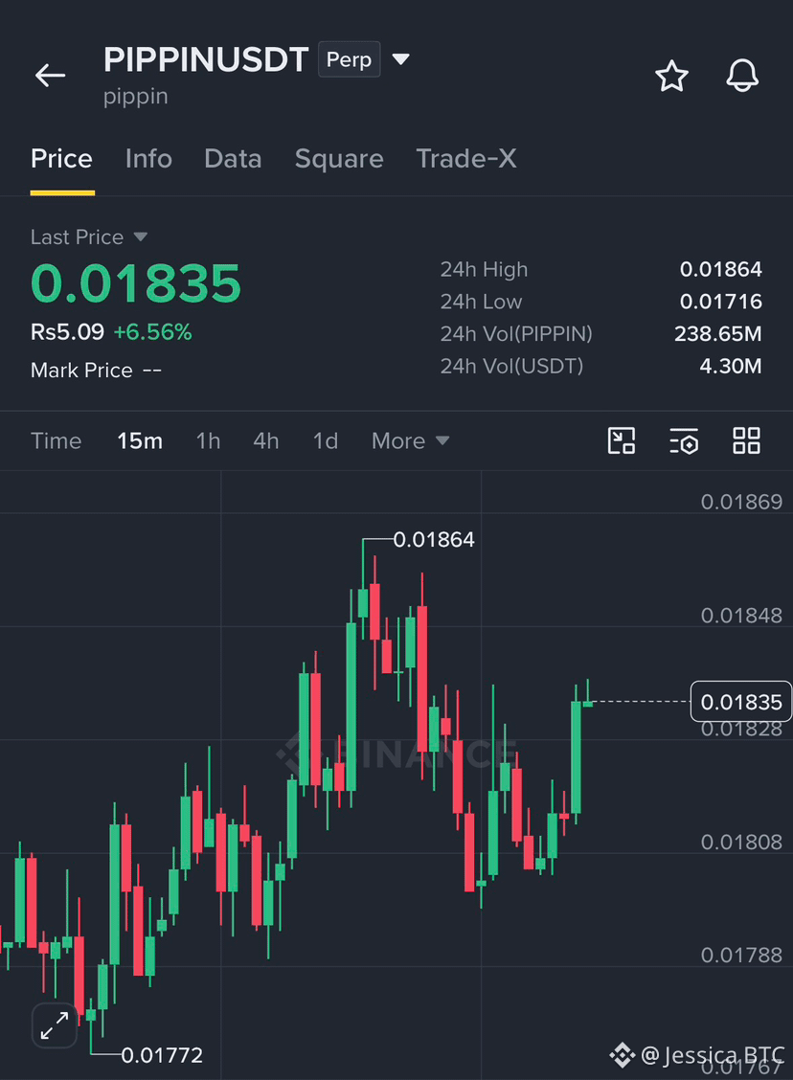Expand chart to fullscreen
This screenshot has height=1080, width=793.
click(55, 1024)
